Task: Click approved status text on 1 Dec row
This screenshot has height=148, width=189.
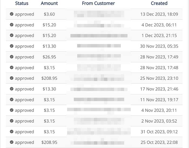Action: 25,36
